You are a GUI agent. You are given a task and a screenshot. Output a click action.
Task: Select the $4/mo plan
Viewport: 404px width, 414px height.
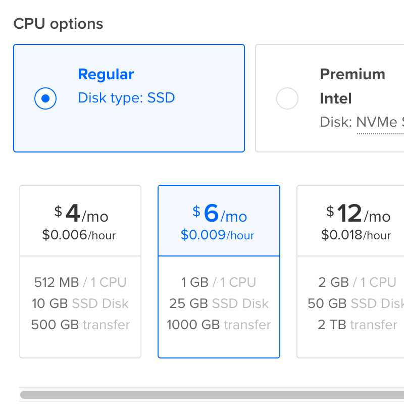click(x=80, y=272)
